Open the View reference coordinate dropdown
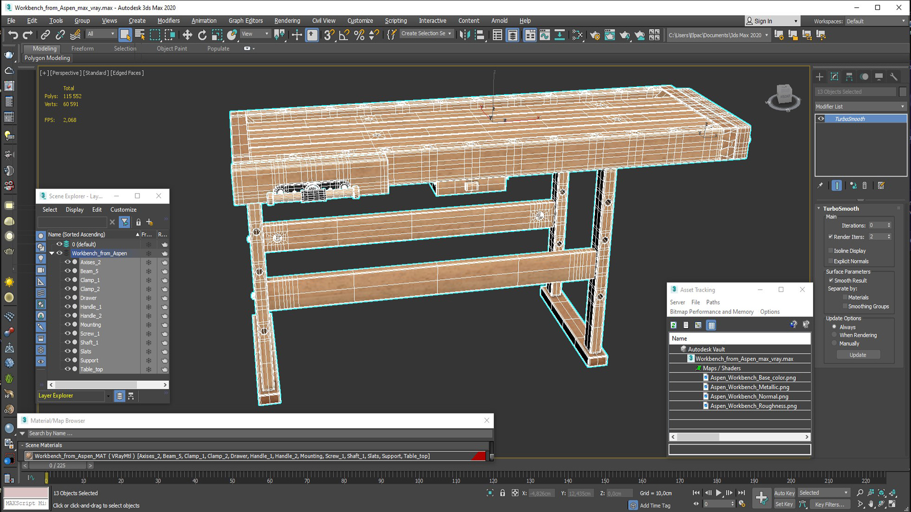 pos(255,34)
